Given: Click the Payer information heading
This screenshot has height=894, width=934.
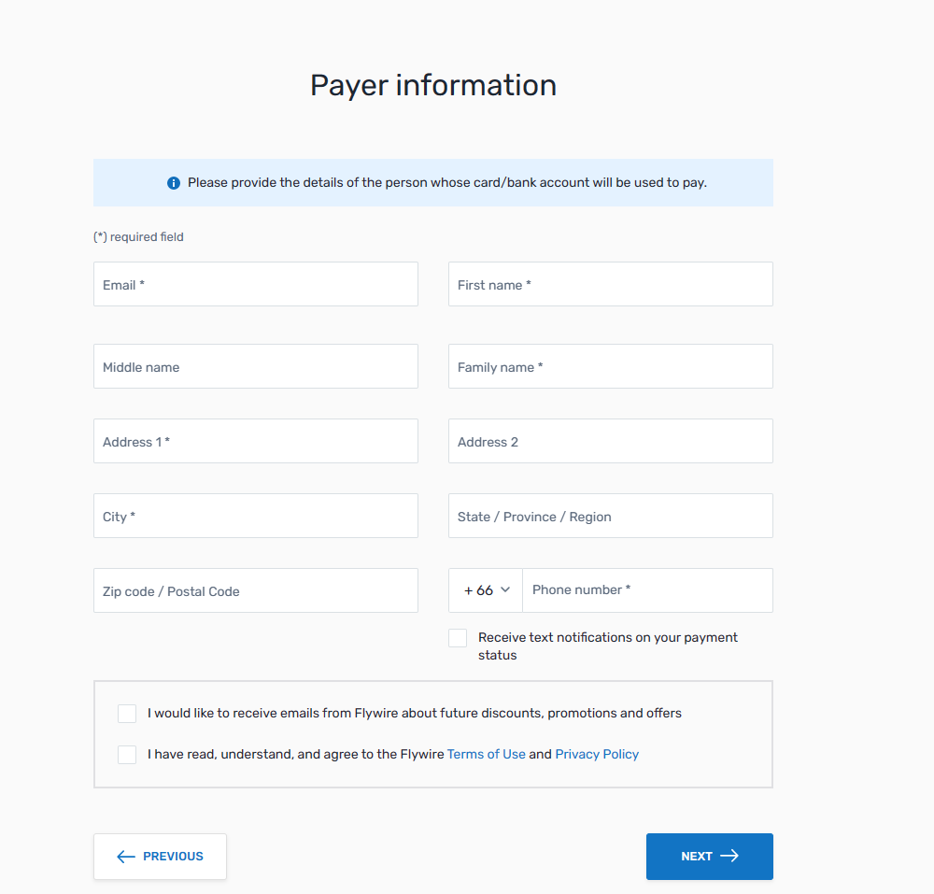Looking at the screenshot, I should [x=433, y=86].
